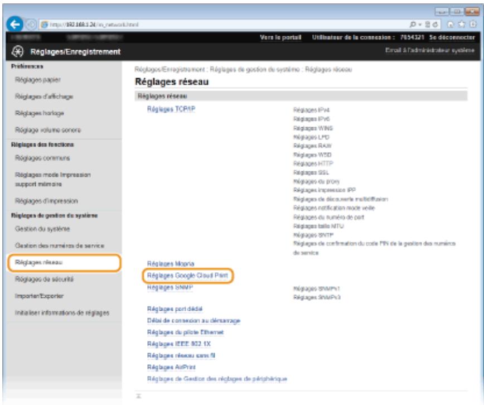Click the top-of-page arrow icon at bottom
This screenshot has width=484, height=405.
[139, 396]
